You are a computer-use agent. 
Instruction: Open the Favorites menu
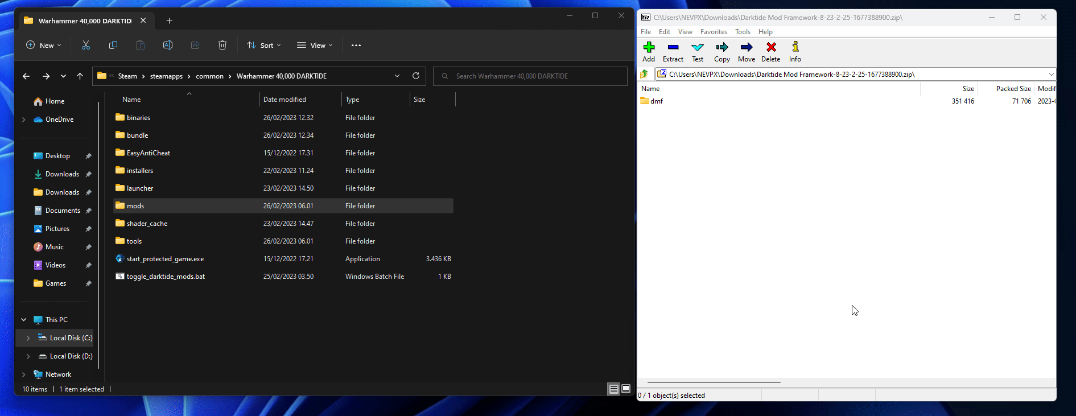pos(714,32)
